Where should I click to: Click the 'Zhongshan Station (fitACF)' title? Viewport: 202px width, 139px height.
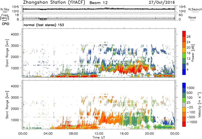54,2
